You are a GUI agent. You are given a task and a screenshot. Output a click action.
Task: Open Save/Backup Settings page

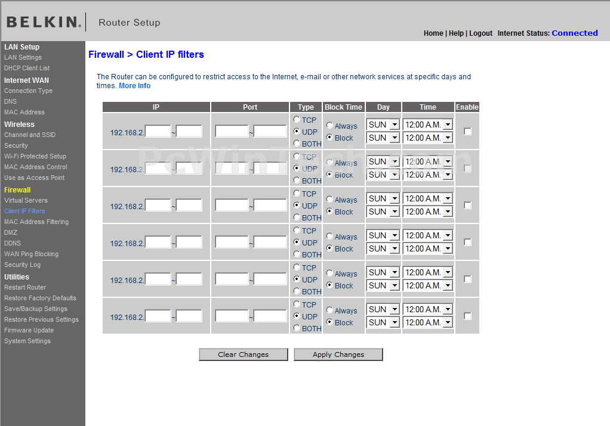(x=35, y=309)
